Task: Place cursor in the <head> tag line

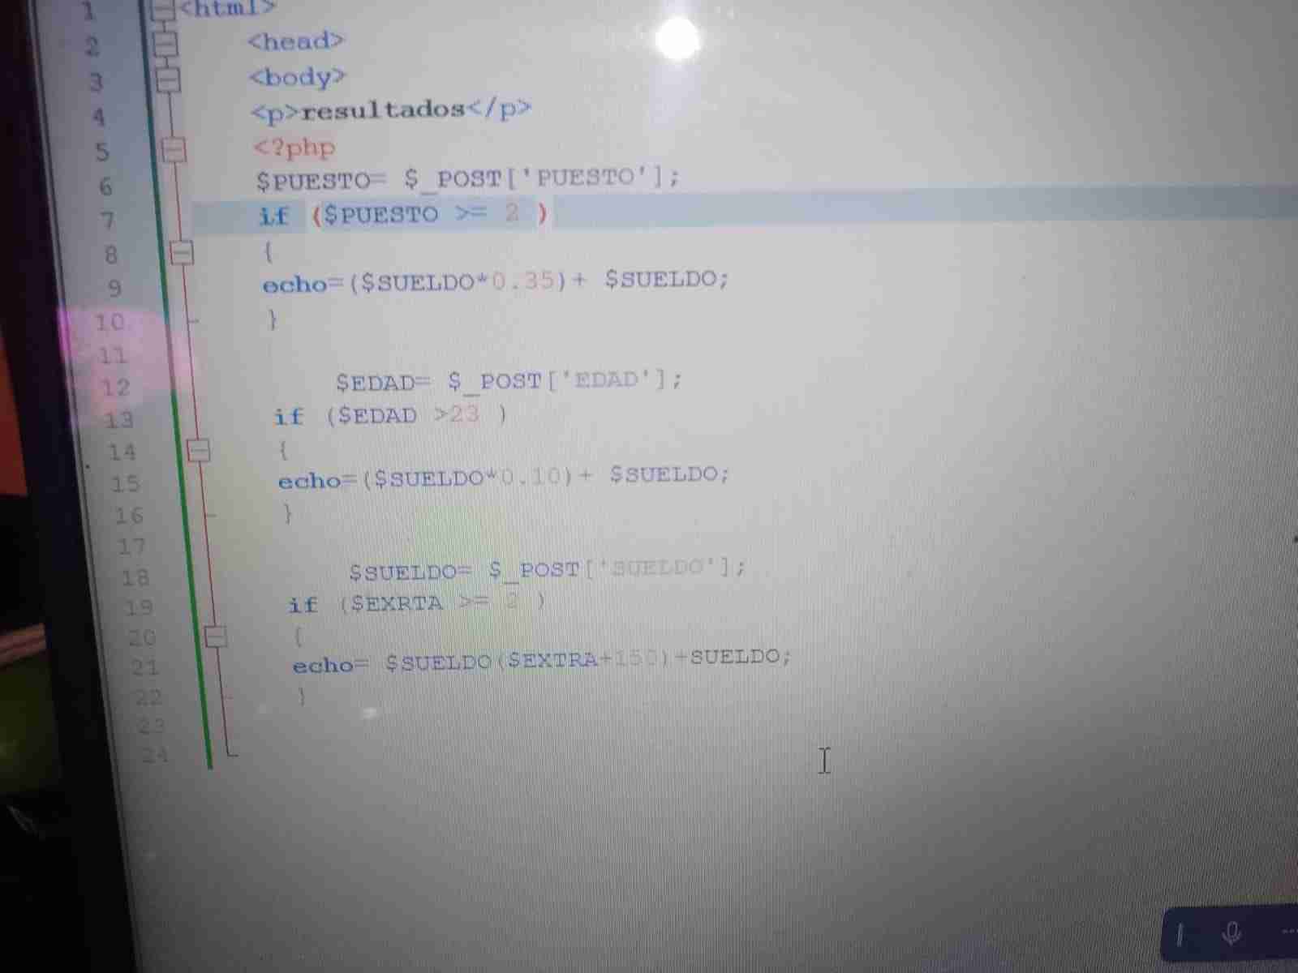Action: pyautogui.click(x=296, y=41)
